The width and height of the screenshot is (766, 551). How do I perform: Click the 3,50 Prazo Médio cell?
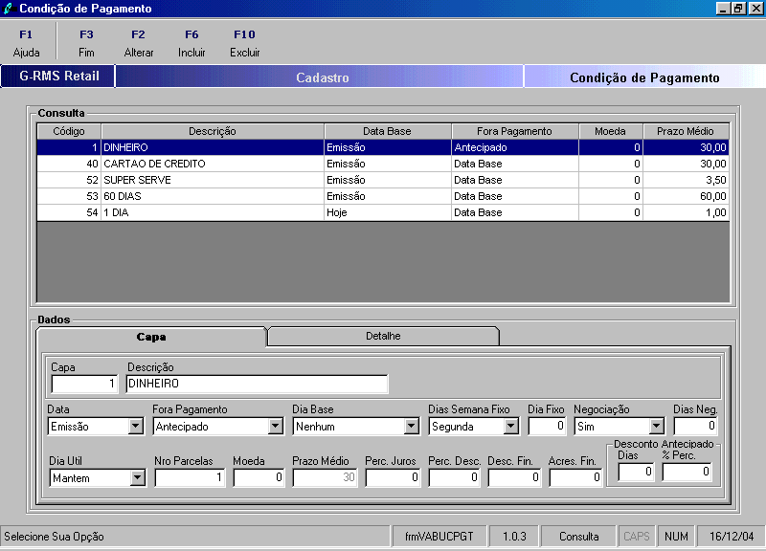point(686,180)
